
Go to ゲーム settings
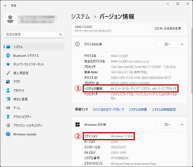(34, 108)
